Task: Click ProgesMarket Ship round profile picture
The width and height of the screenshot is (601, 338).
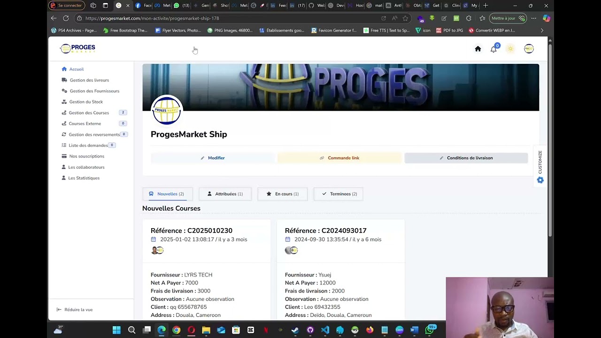Action: coord(167,110)
